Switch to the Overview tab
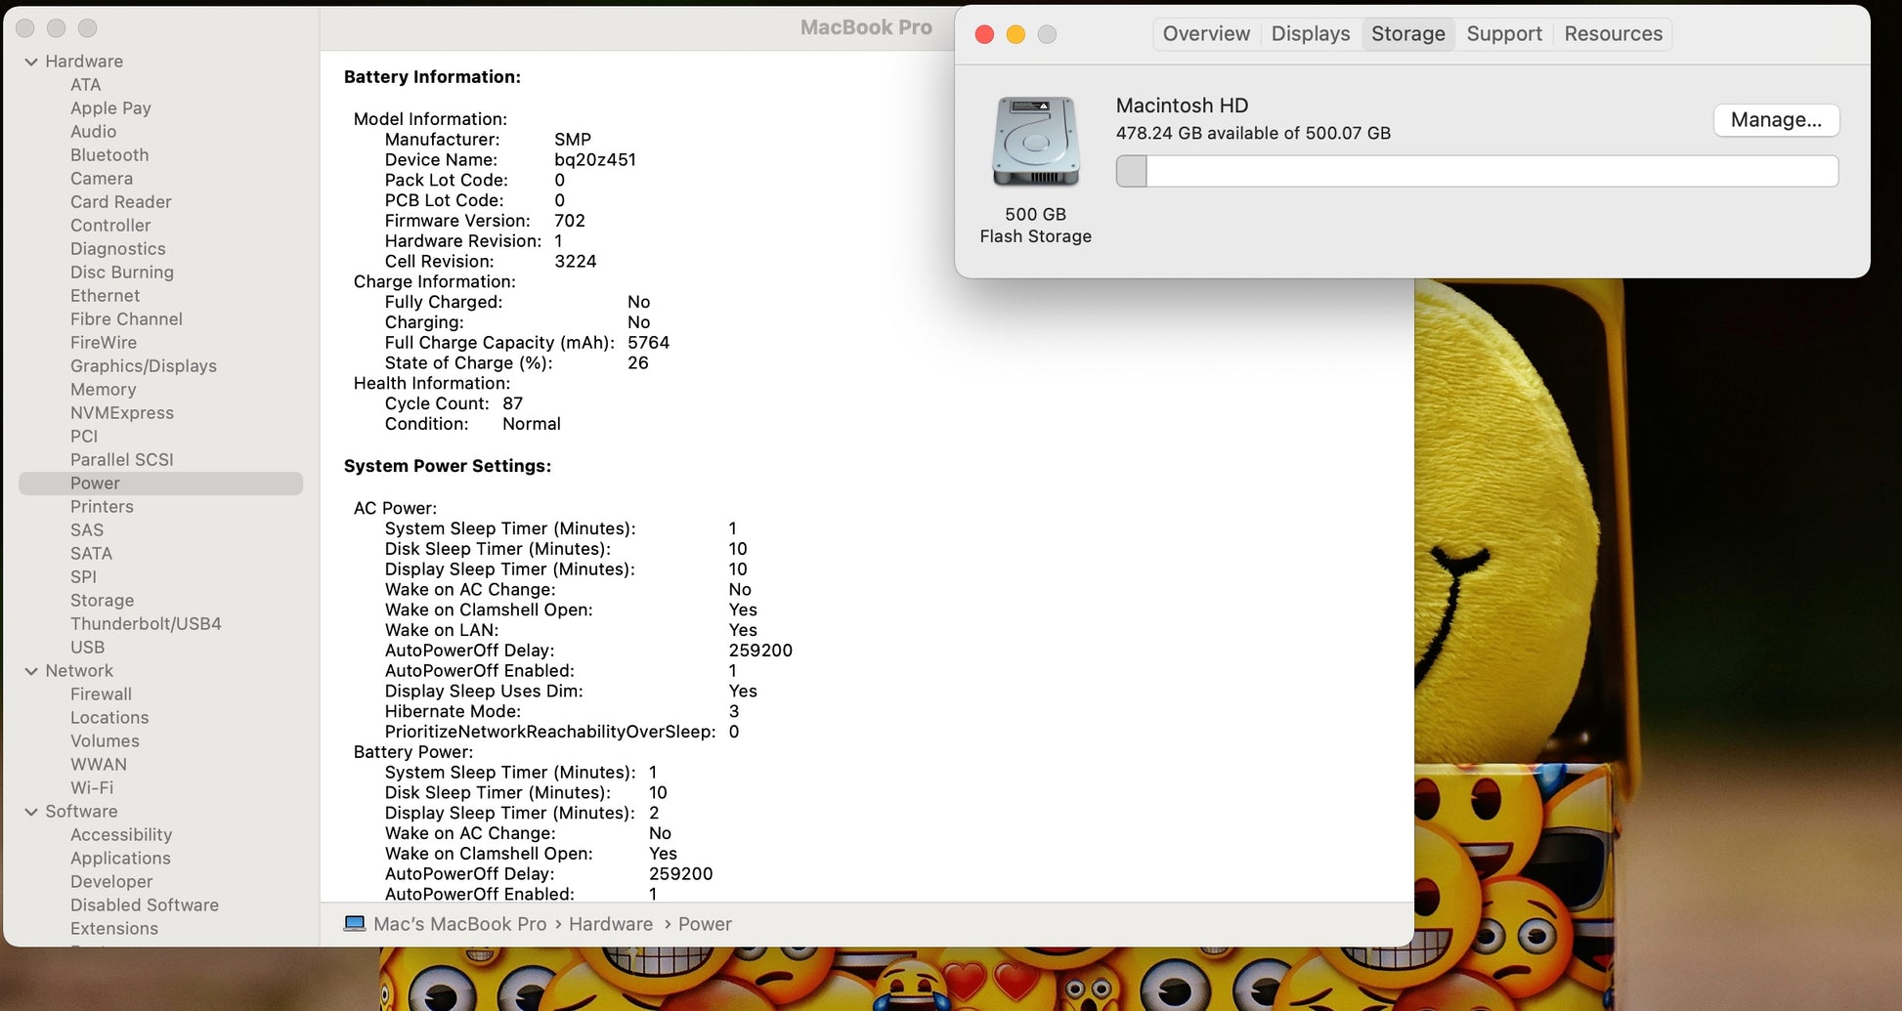Image resolution: width=1902 pixels, height=1011 pixels. coord(1205,34)
